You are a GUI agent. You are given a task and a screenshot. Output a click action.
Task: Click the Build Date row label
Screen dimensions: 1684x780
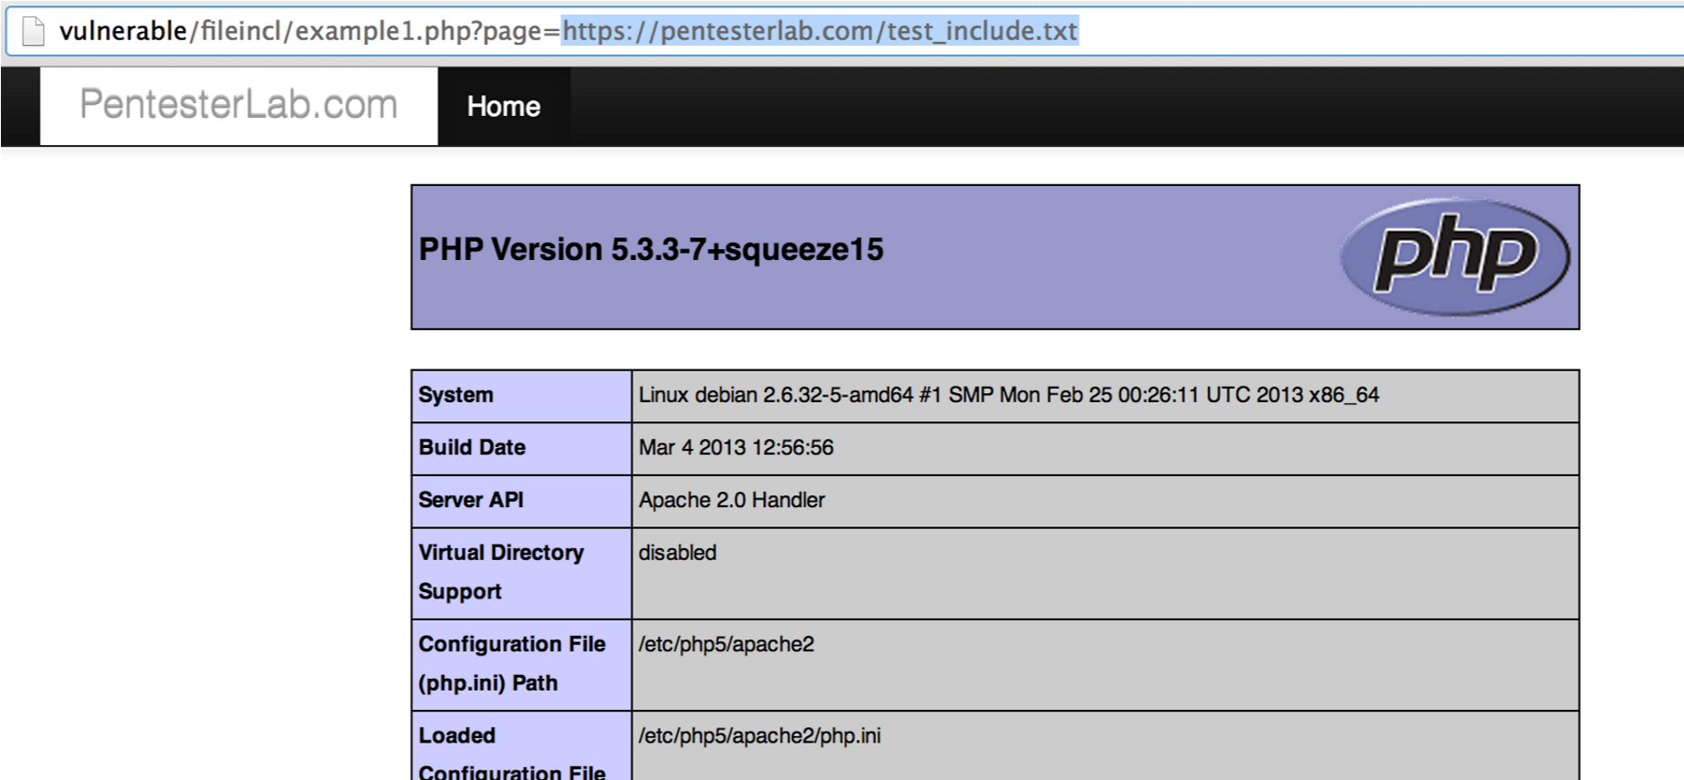pos(472,448)
